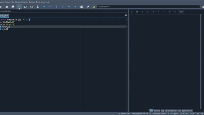The image size is (204, 115).
Task: Click the internal Python interpreter status
Action: (x=140, y=114)
